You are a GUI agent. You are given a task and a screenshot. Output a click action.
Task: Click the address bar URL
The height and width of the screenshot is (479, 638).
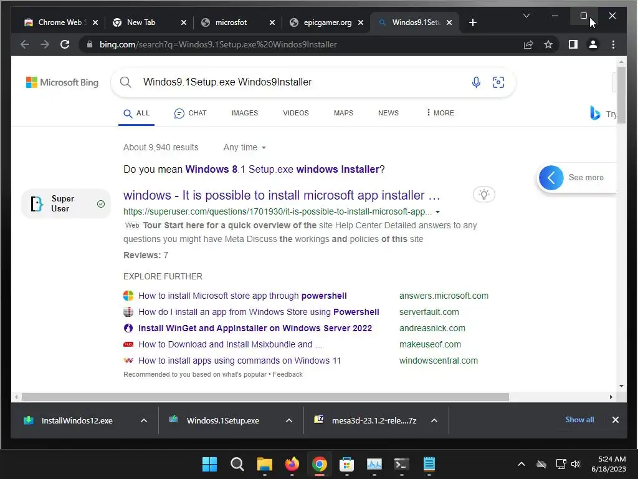click(x=218, y=44)
